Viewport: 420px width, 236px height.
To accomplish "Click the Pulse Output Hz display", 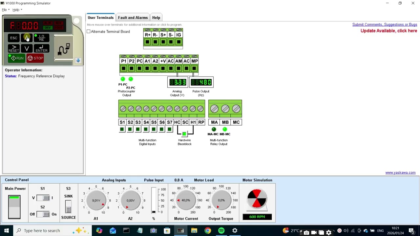I will coord(201,82).
